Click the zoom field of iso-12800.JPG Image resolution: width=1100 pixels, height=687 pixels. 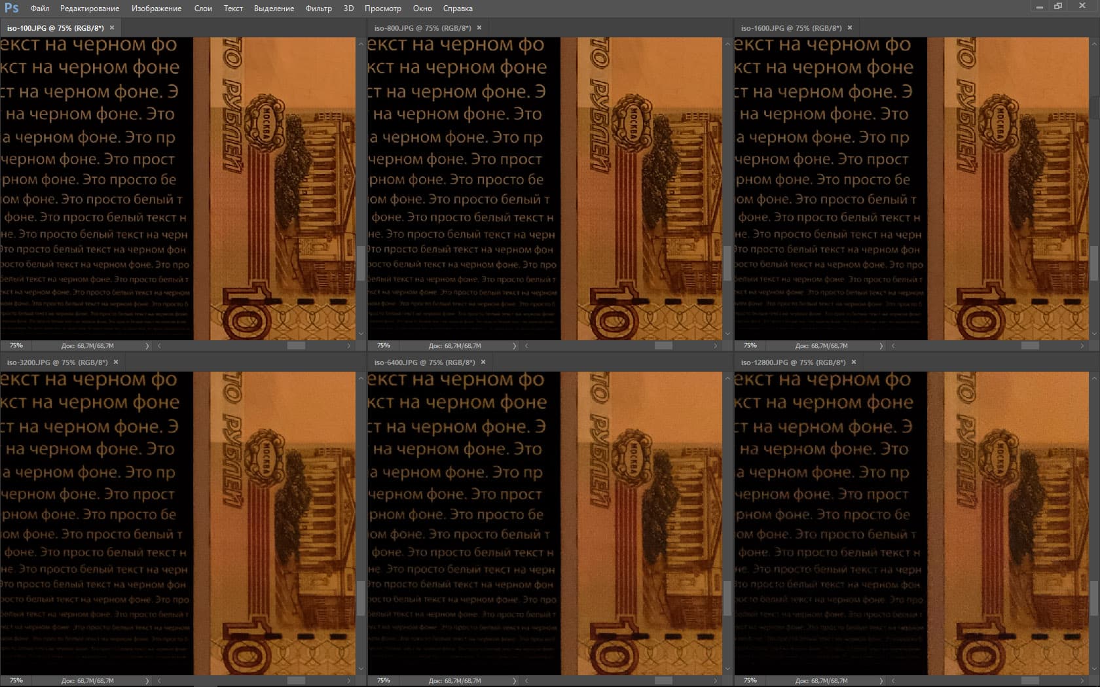tap(750, 680)
